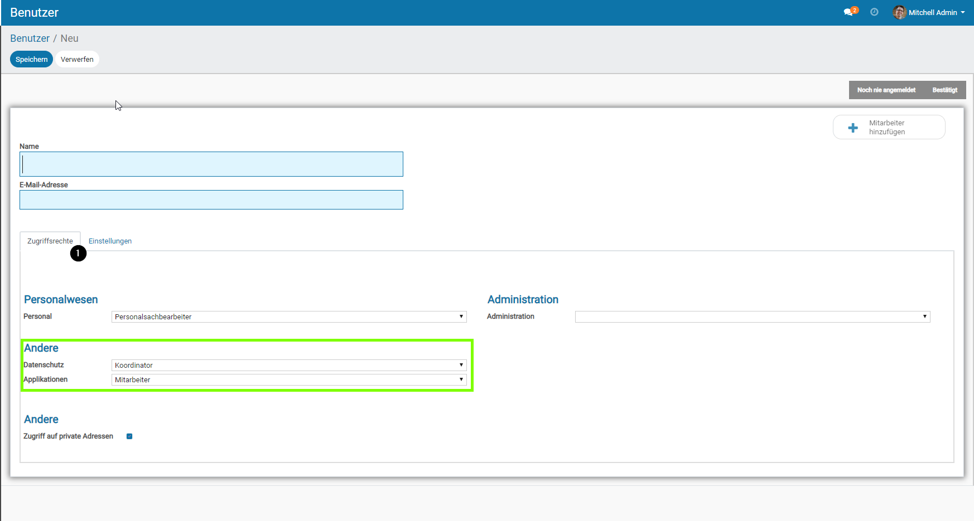The image size is (974, 521).
Task: Click the E-Mail-Adresse input field
Action: pos(211,200)
